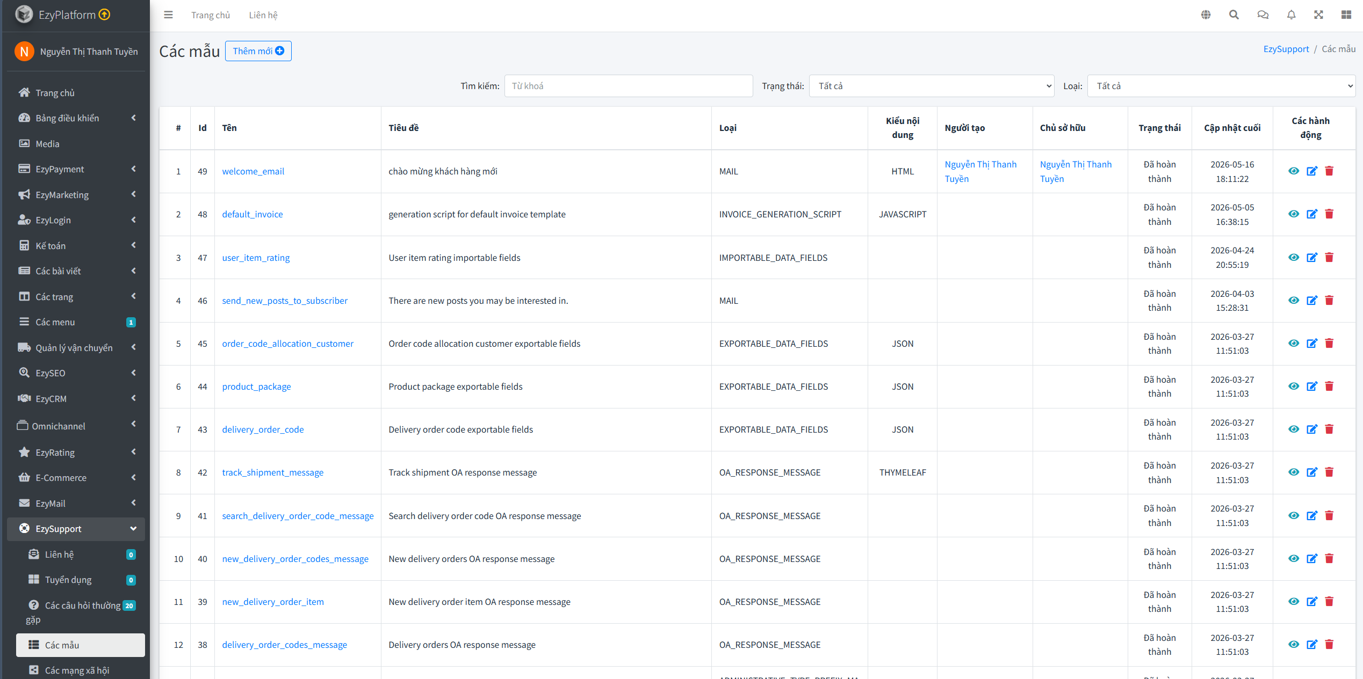Screen dimensions: 1363x679
Task: Toggle fullscreen expand icon
Action: point(1318,15)
